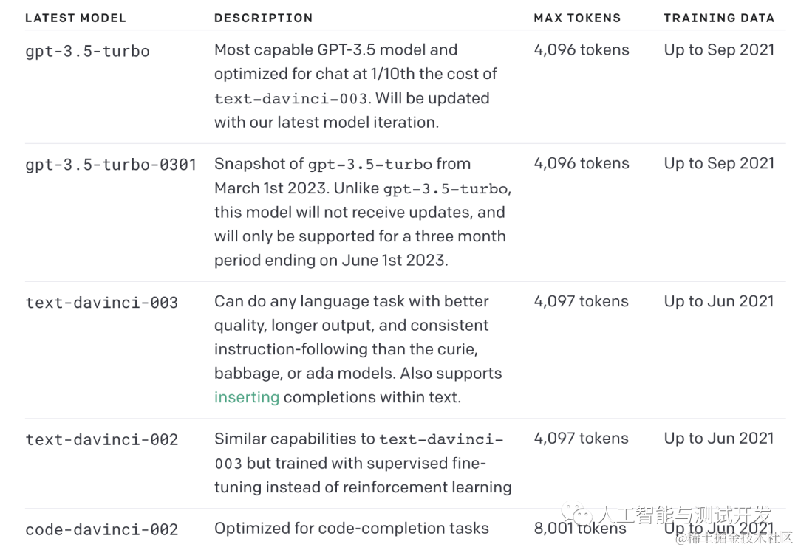Screen dimensions: 798x550
Task: Click 4,097 tokens in text-davinci-003 row
Action: coord(582,301)
